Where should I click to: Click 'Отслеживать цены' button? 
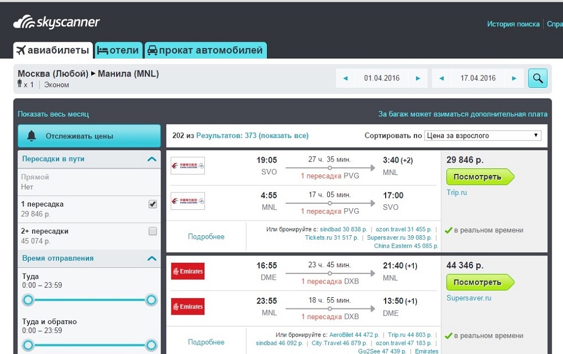(89, 136)
